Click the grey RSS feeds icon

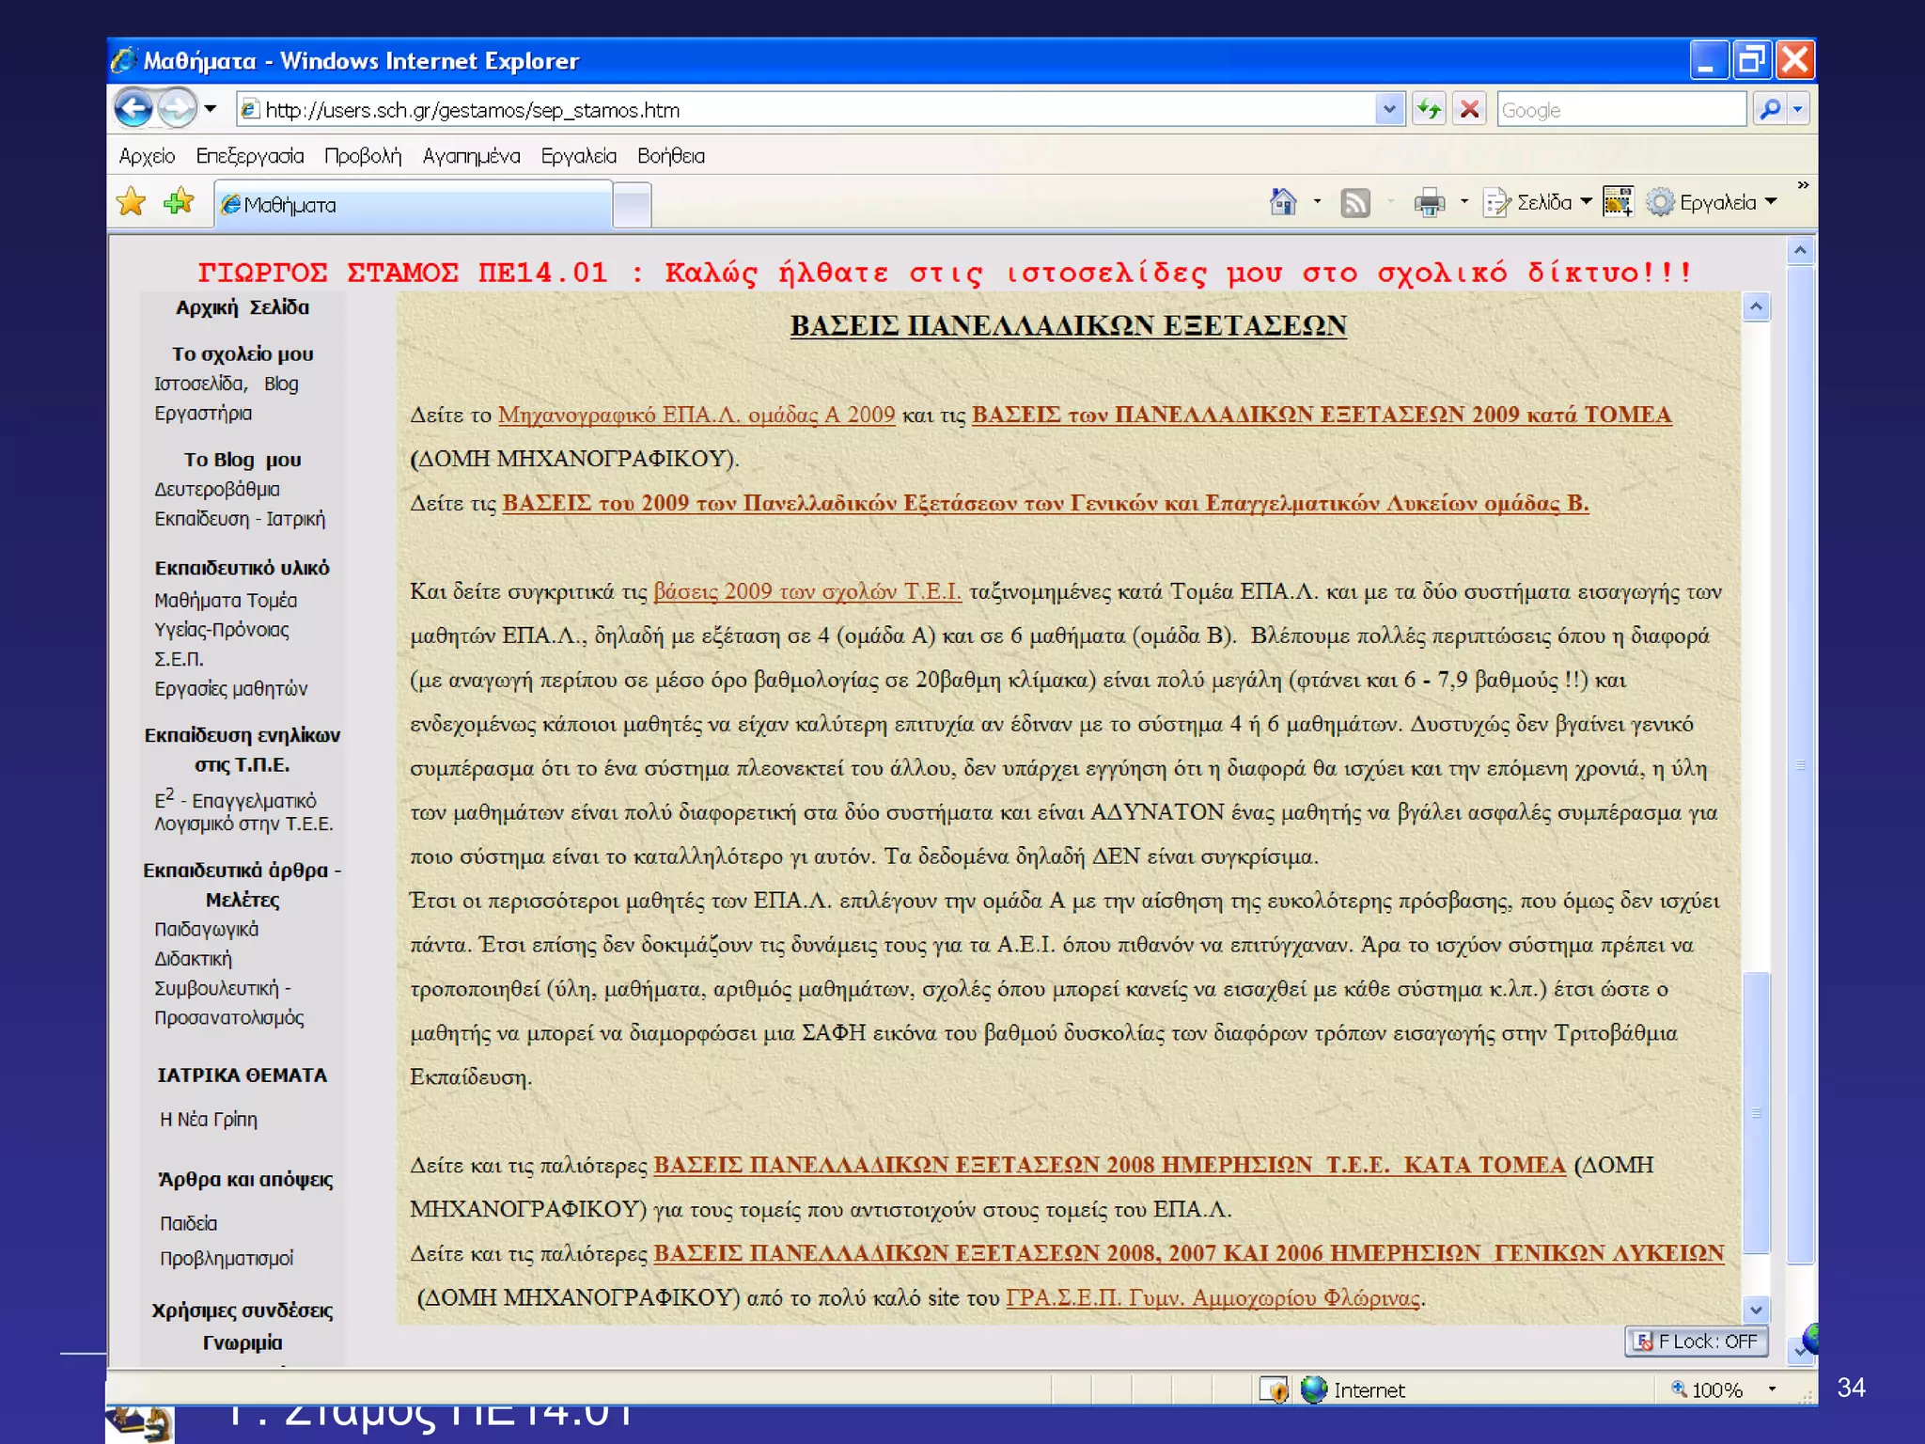point(1354,202)
